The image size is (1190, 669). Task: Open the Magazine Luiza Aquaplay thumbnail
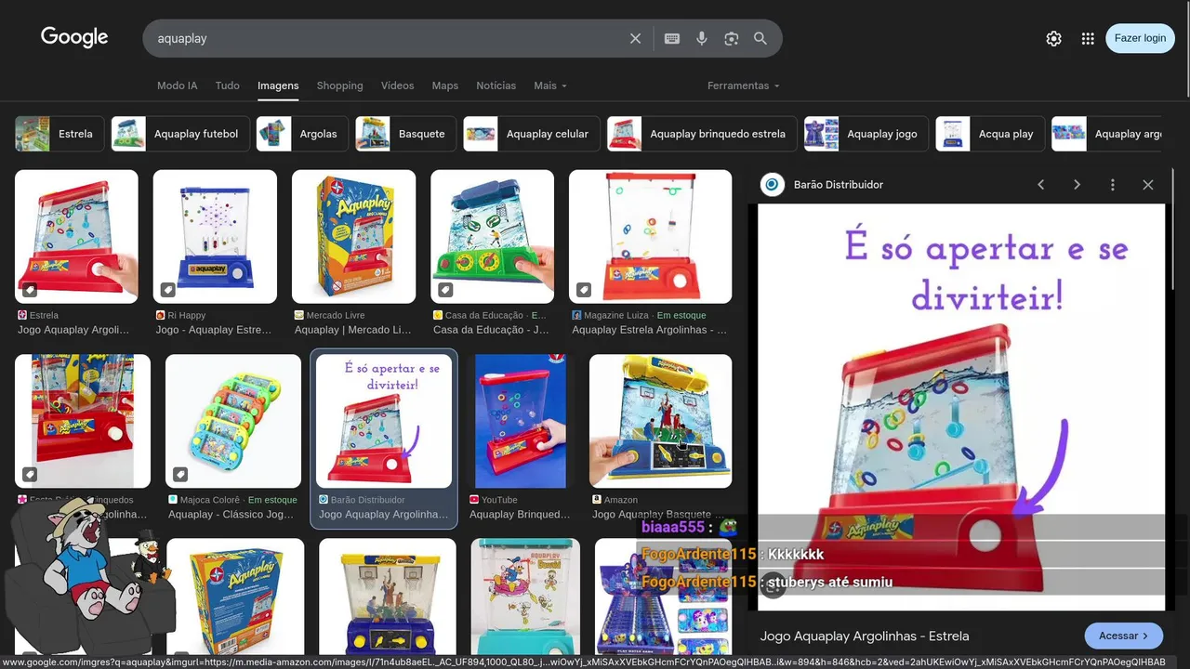[650, 236]
